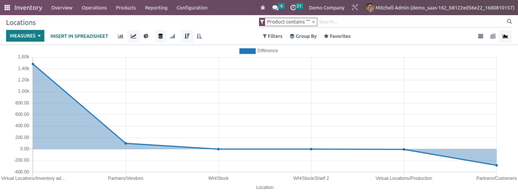The width and height of the screenshot is (518, 192).
Task: Expand the Measures dropdown
Action: click(x=25, y=36)
